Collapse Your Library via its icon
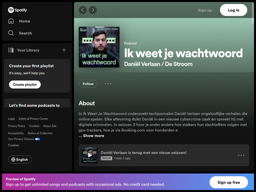The height and width of the screenshot is (192, 256). [11, 50]
